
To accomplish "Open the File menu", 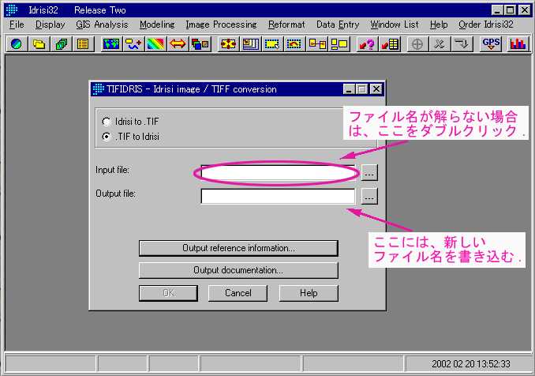I will (17, 24).
